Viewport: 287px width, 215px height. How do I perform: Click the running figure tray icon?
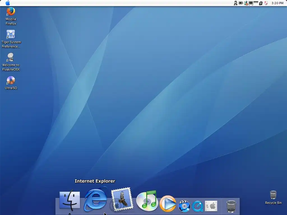(235, 3)
